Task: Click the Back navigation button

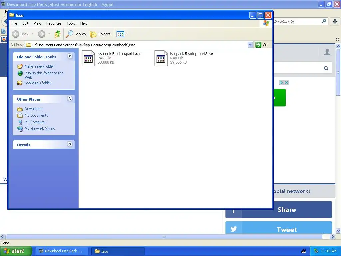Action: click(x=20, y=34)
